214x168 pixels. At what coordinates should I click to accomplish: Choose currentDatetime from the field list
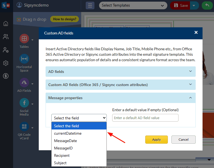click(x=68, y=133)
